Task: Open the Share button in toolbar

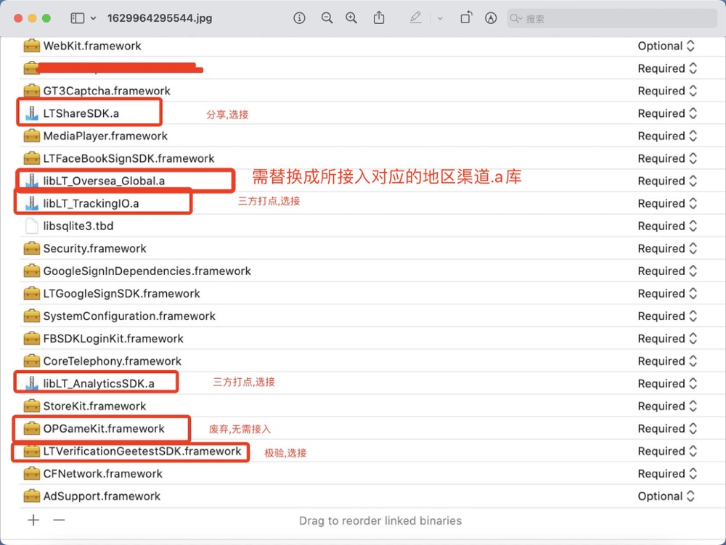Action: (x=379, y=18)
